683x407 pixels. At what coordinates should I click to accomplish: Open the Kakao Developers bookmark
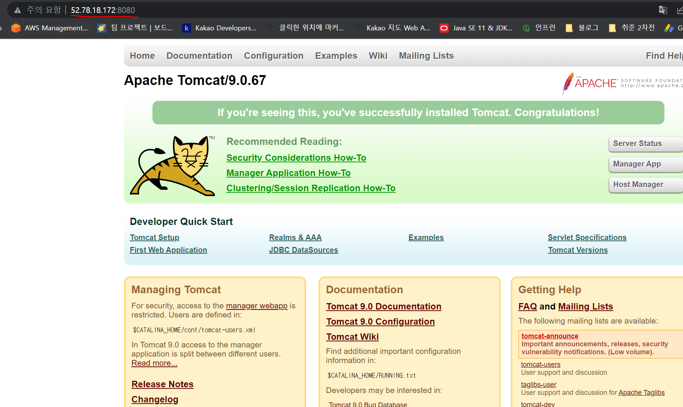[220, 28]
